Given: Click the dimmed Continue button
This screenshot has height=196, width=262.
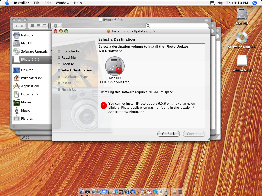Looking at the screenshot, I should pyautogui.click(x=194, y=134).
